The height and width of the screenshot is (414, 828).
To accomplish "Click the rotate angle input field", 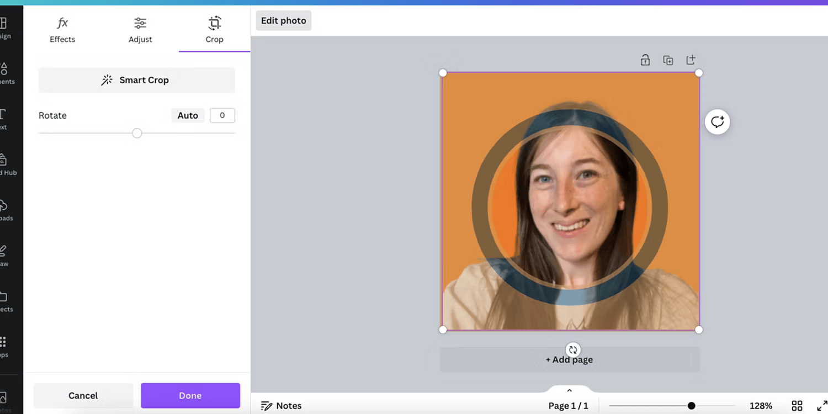I will (x=222, y=115).
